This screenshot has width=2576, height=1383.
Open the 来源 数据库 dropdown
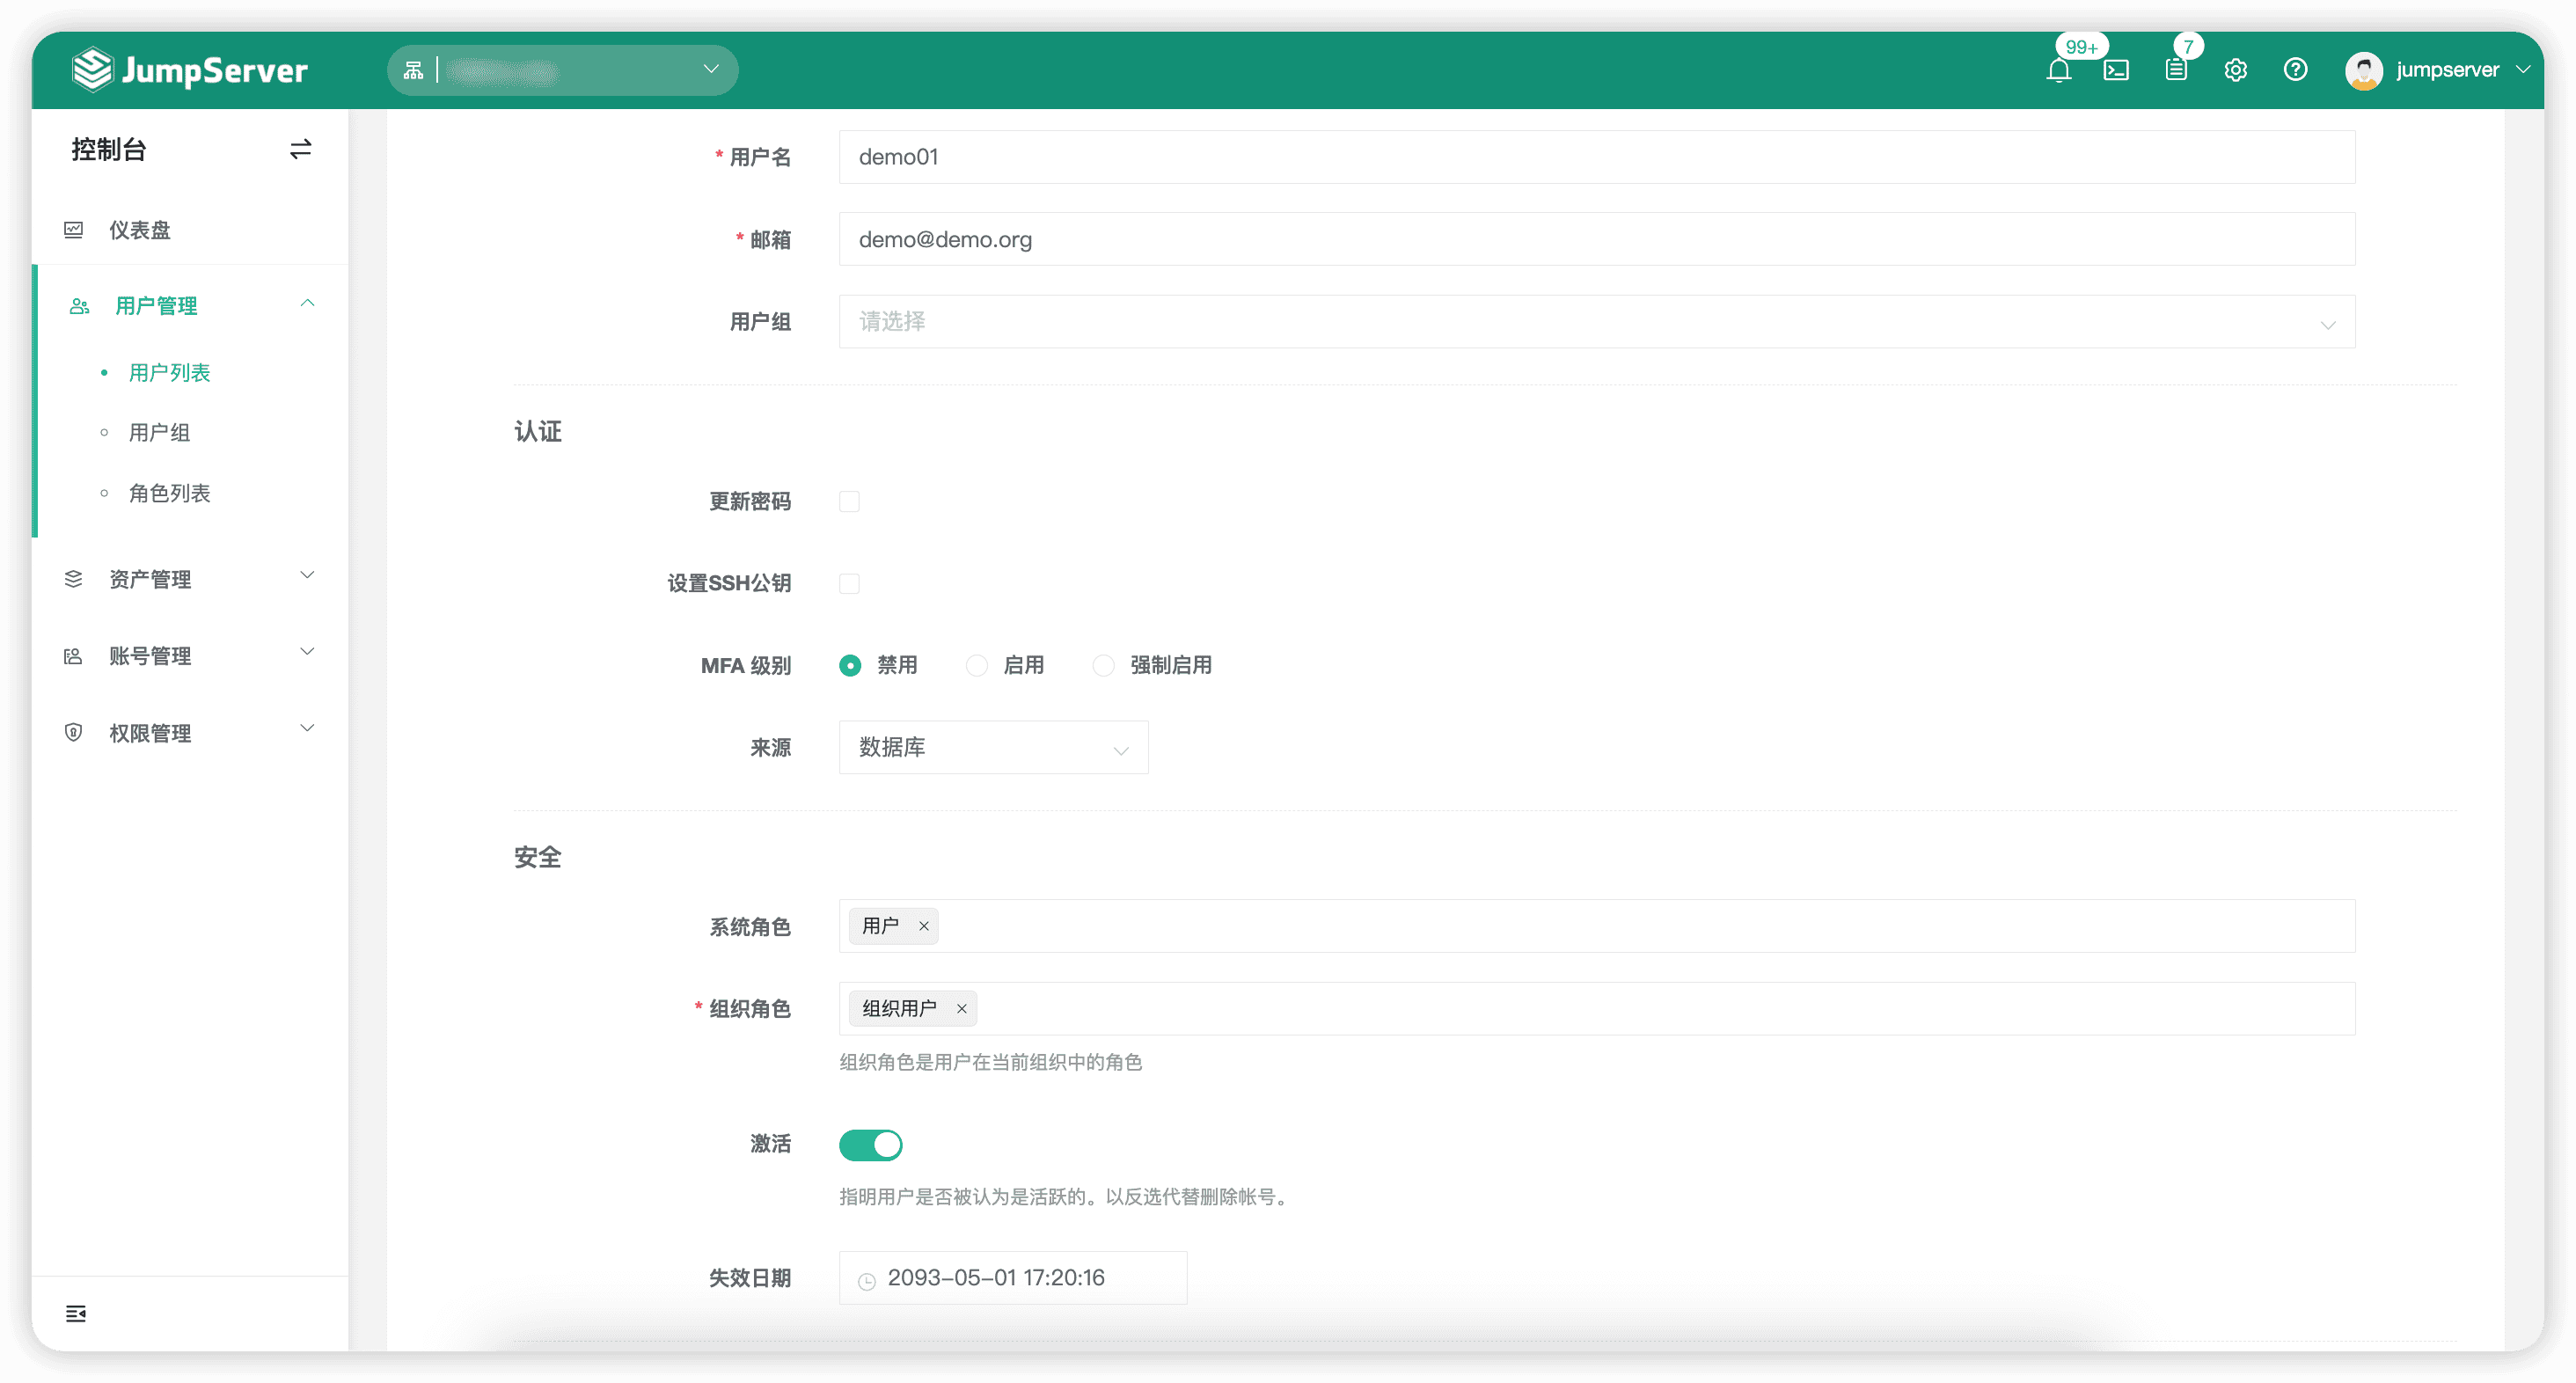[993, 748]
